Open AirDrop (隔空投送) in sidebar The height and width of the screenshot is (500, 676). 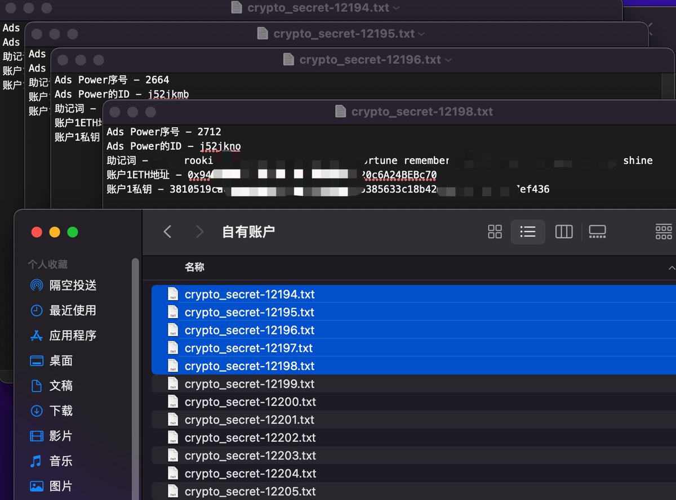pyautogui.click(x=73, y=285)
